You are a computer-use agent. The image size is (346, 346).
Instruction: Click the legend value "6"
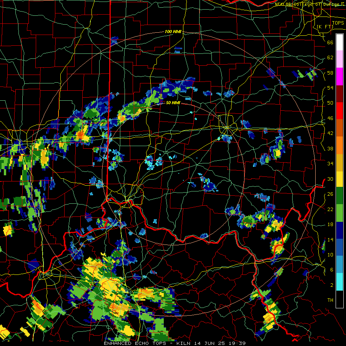click(x=331, y=270)
